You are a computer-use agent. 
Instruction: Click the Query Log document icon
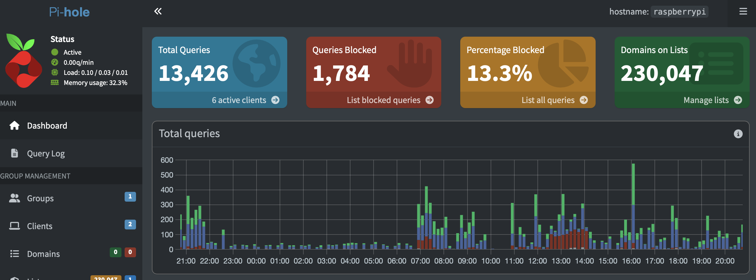14,153
